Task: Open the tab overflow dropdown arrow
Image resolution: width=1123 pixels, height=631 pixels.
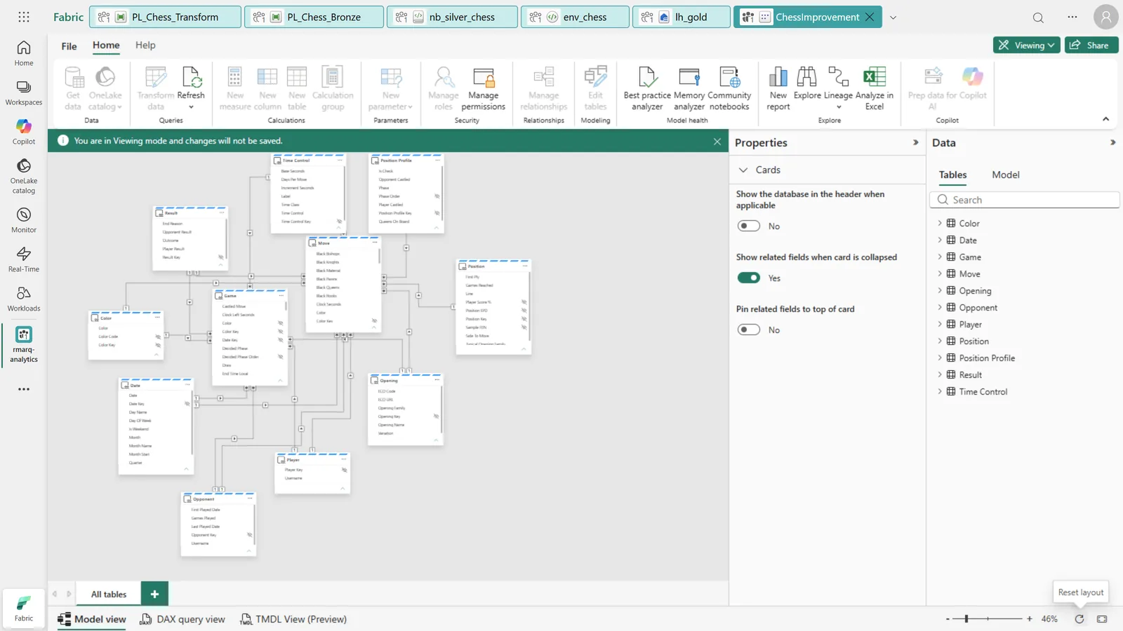Action: [893, 18]
